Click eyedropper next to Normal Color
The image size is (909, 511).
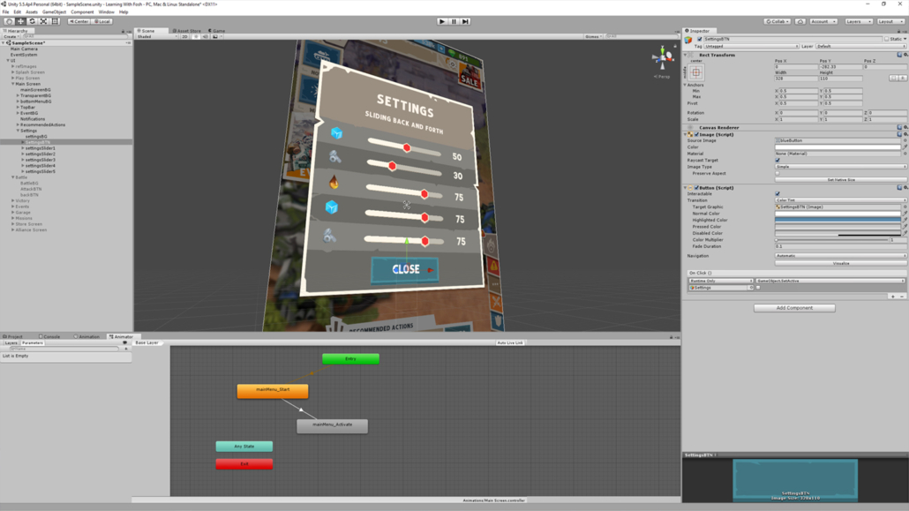[x=905, y=214]
